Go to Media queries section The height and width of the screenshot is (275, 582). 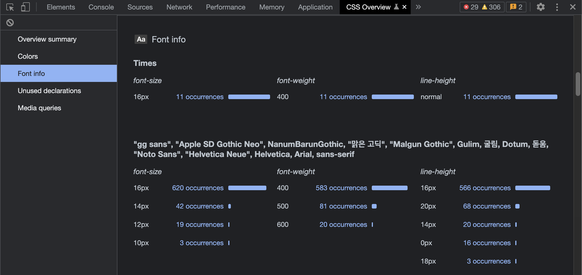tap(59, 108)
